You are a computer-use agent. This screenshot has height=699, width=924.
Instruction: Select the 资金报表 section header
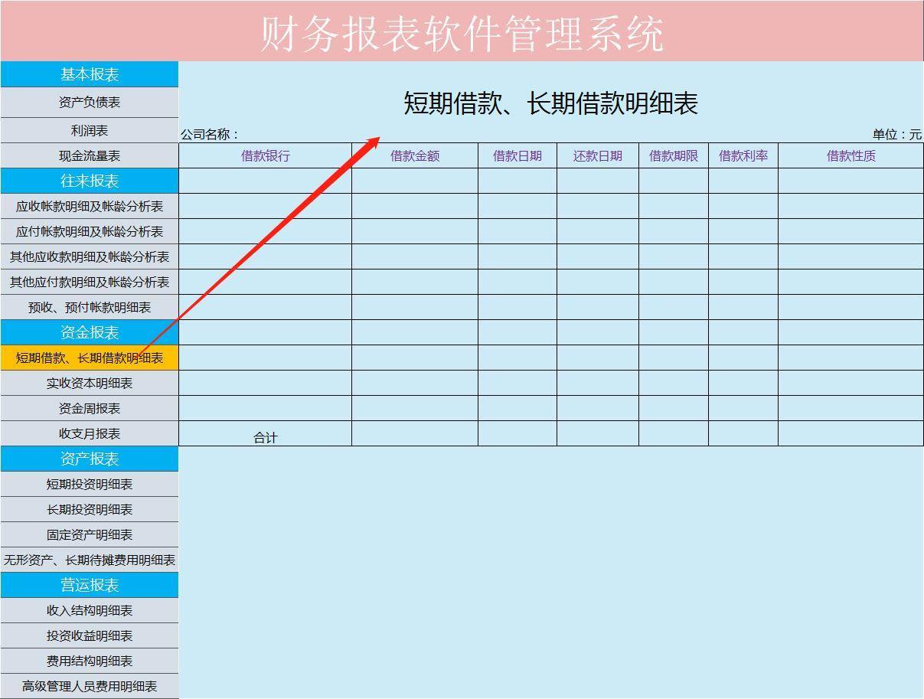click(90, 332)
